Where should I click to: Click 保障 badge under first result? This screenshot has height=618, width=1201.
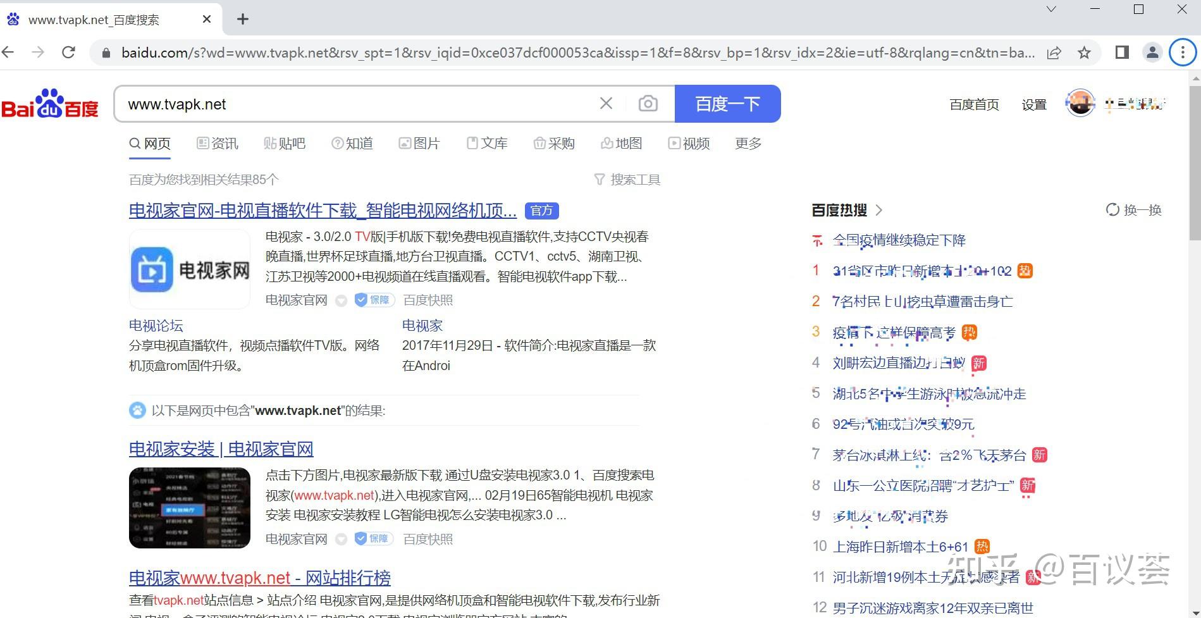point(374,300)
